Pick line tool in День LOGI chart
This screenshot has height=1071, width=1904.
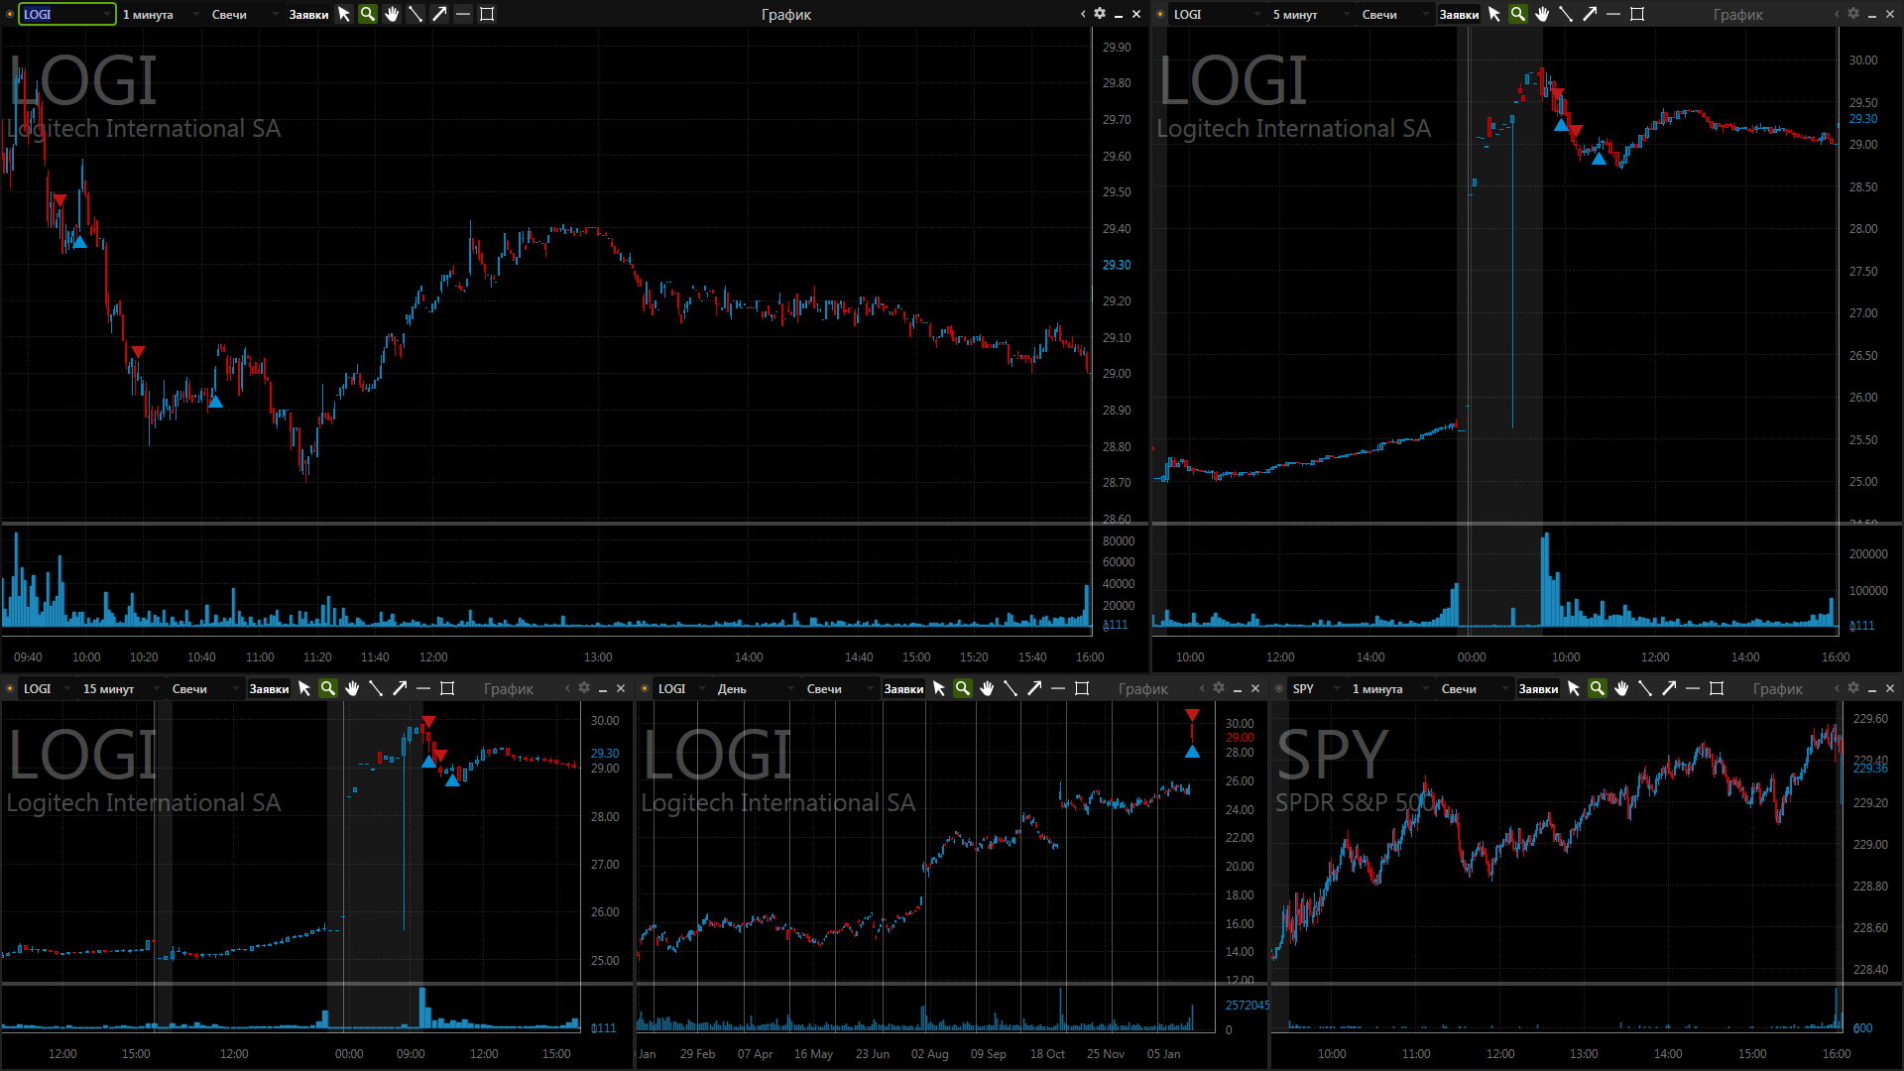pos(1011,688)
